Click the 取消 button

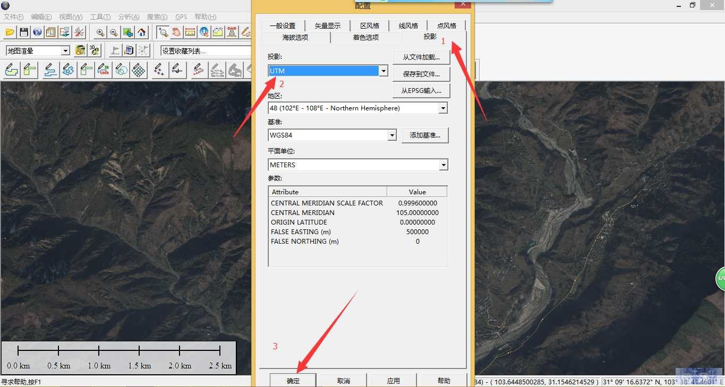344,381
